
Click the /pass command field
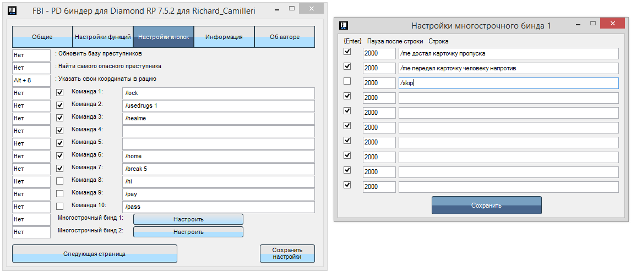pos(218,207)
